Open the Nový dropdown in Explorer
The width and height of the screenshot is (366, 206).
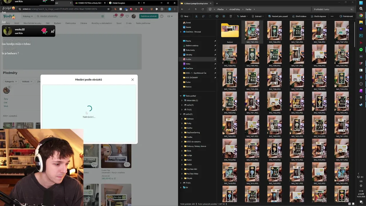[x=186, y=16]
